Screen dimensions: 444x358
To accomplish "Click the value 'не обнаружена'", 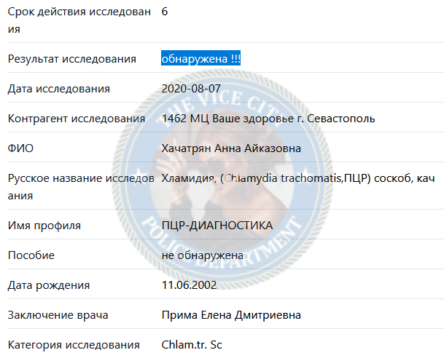I will (202, 255).
